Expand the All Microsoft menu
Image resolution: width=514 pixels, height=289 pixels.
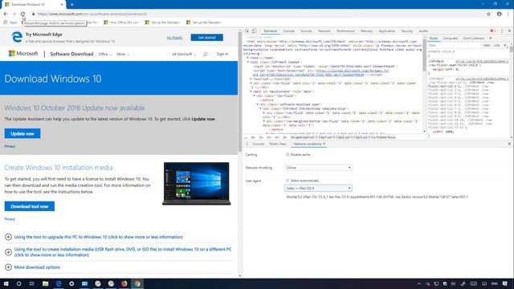(x=184, y=54)
